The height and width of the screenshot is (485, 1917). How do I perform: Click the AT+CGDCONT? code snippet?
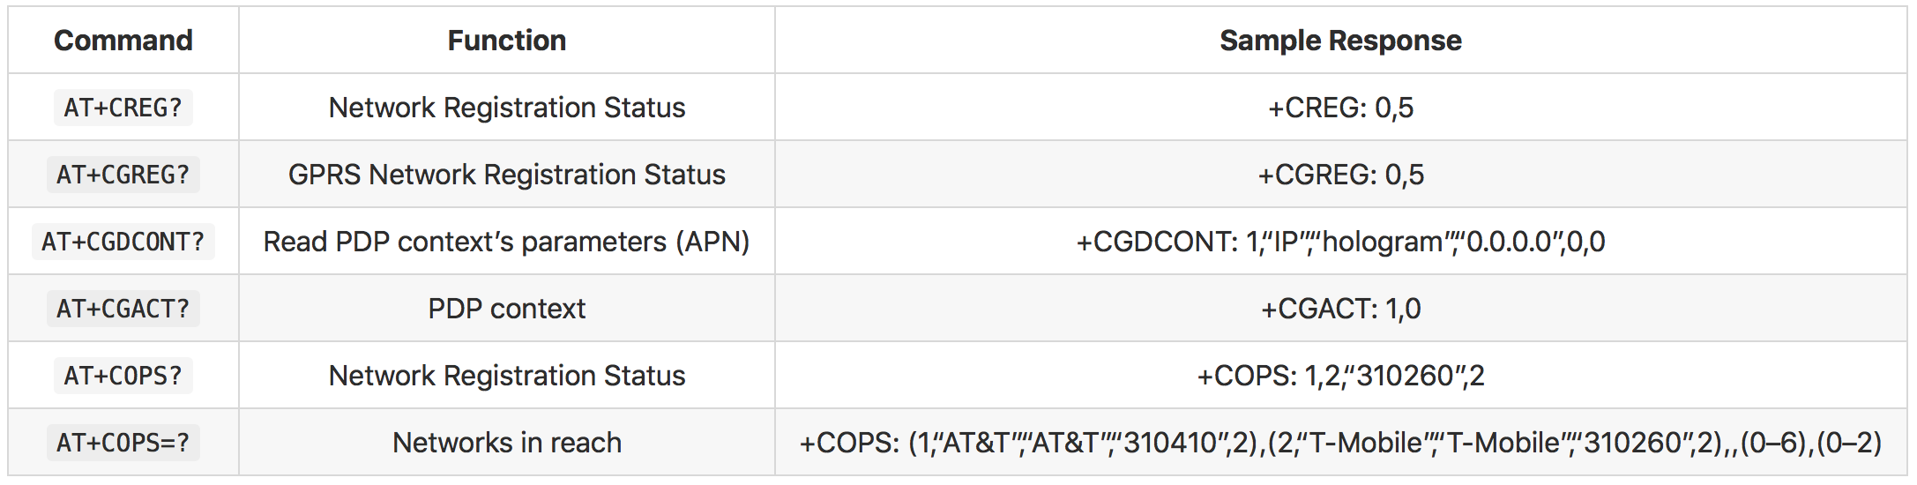pyautogui.click(x=123, y=242)
